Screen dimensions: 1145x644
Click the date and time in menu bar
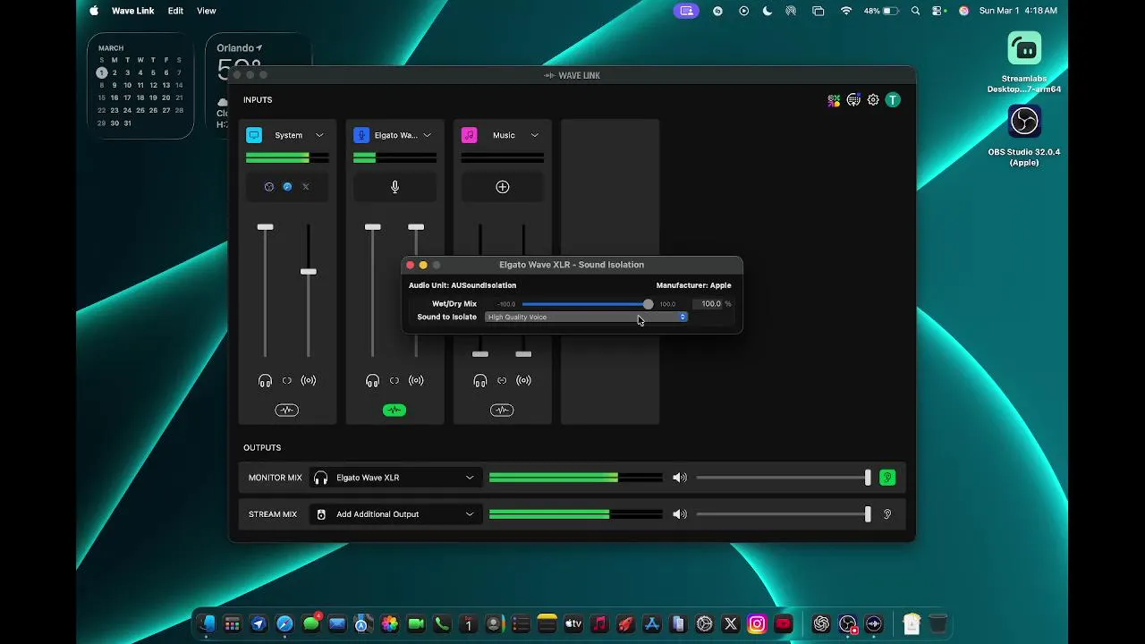1018,11
